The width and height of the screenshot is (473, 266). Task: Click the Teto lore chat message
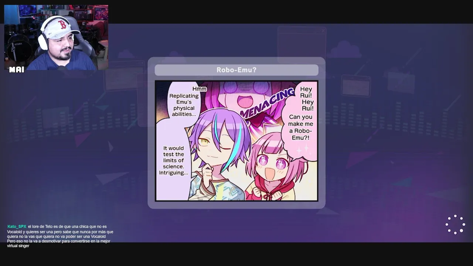point(60,236)
